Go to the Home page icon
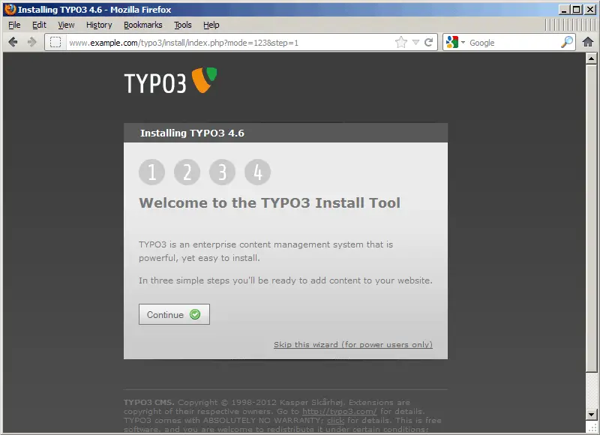The image size is (600, 435). tap(588, 42)
